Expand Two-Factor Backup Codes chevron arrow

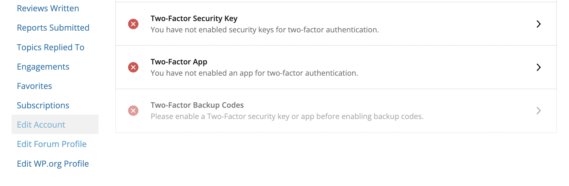pos(539,111)
